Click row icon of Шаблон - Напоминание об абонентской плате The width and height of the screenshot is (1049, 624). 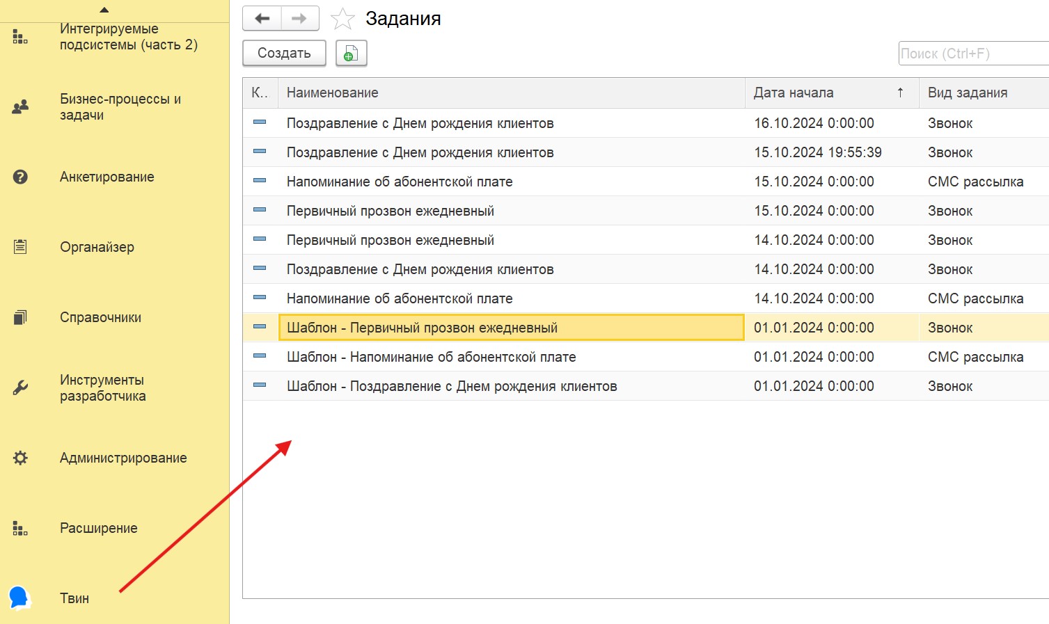click(260, 356)
